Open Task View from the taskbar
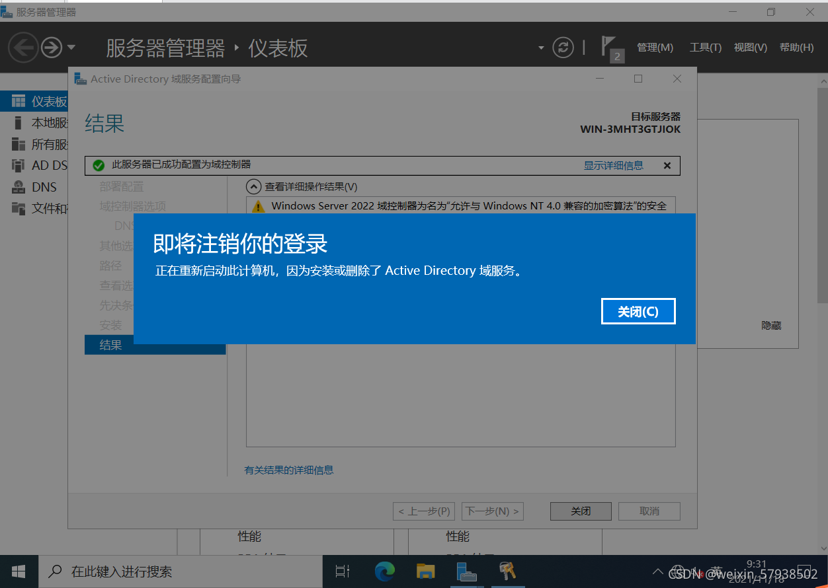 pyautogui.click(x=342, y=571)
